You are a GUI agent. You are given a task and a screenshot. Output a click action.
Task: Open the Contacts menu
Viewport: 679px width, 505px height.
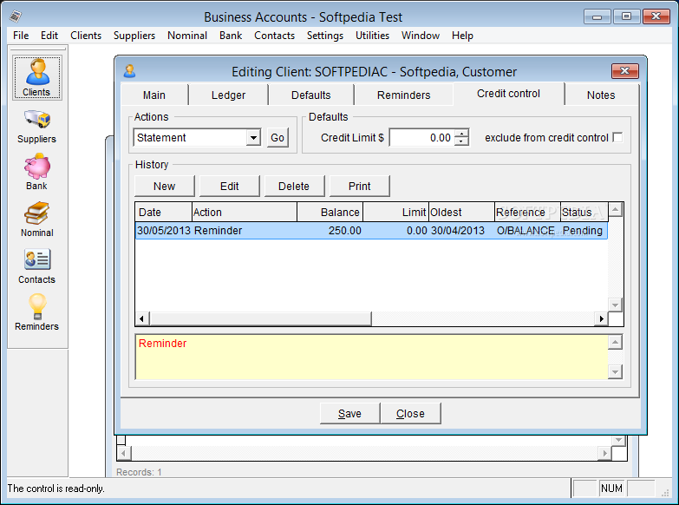[x=274, y=36]
